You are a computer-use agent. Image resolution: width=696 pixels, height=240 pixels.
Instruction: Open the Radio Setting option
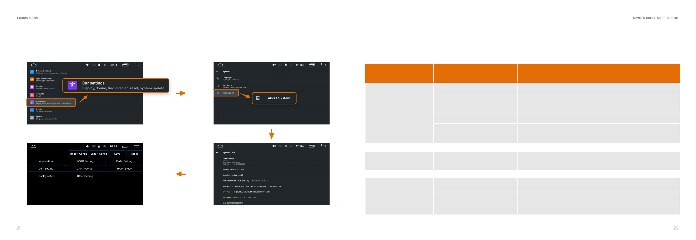click(x=124, y=161)
